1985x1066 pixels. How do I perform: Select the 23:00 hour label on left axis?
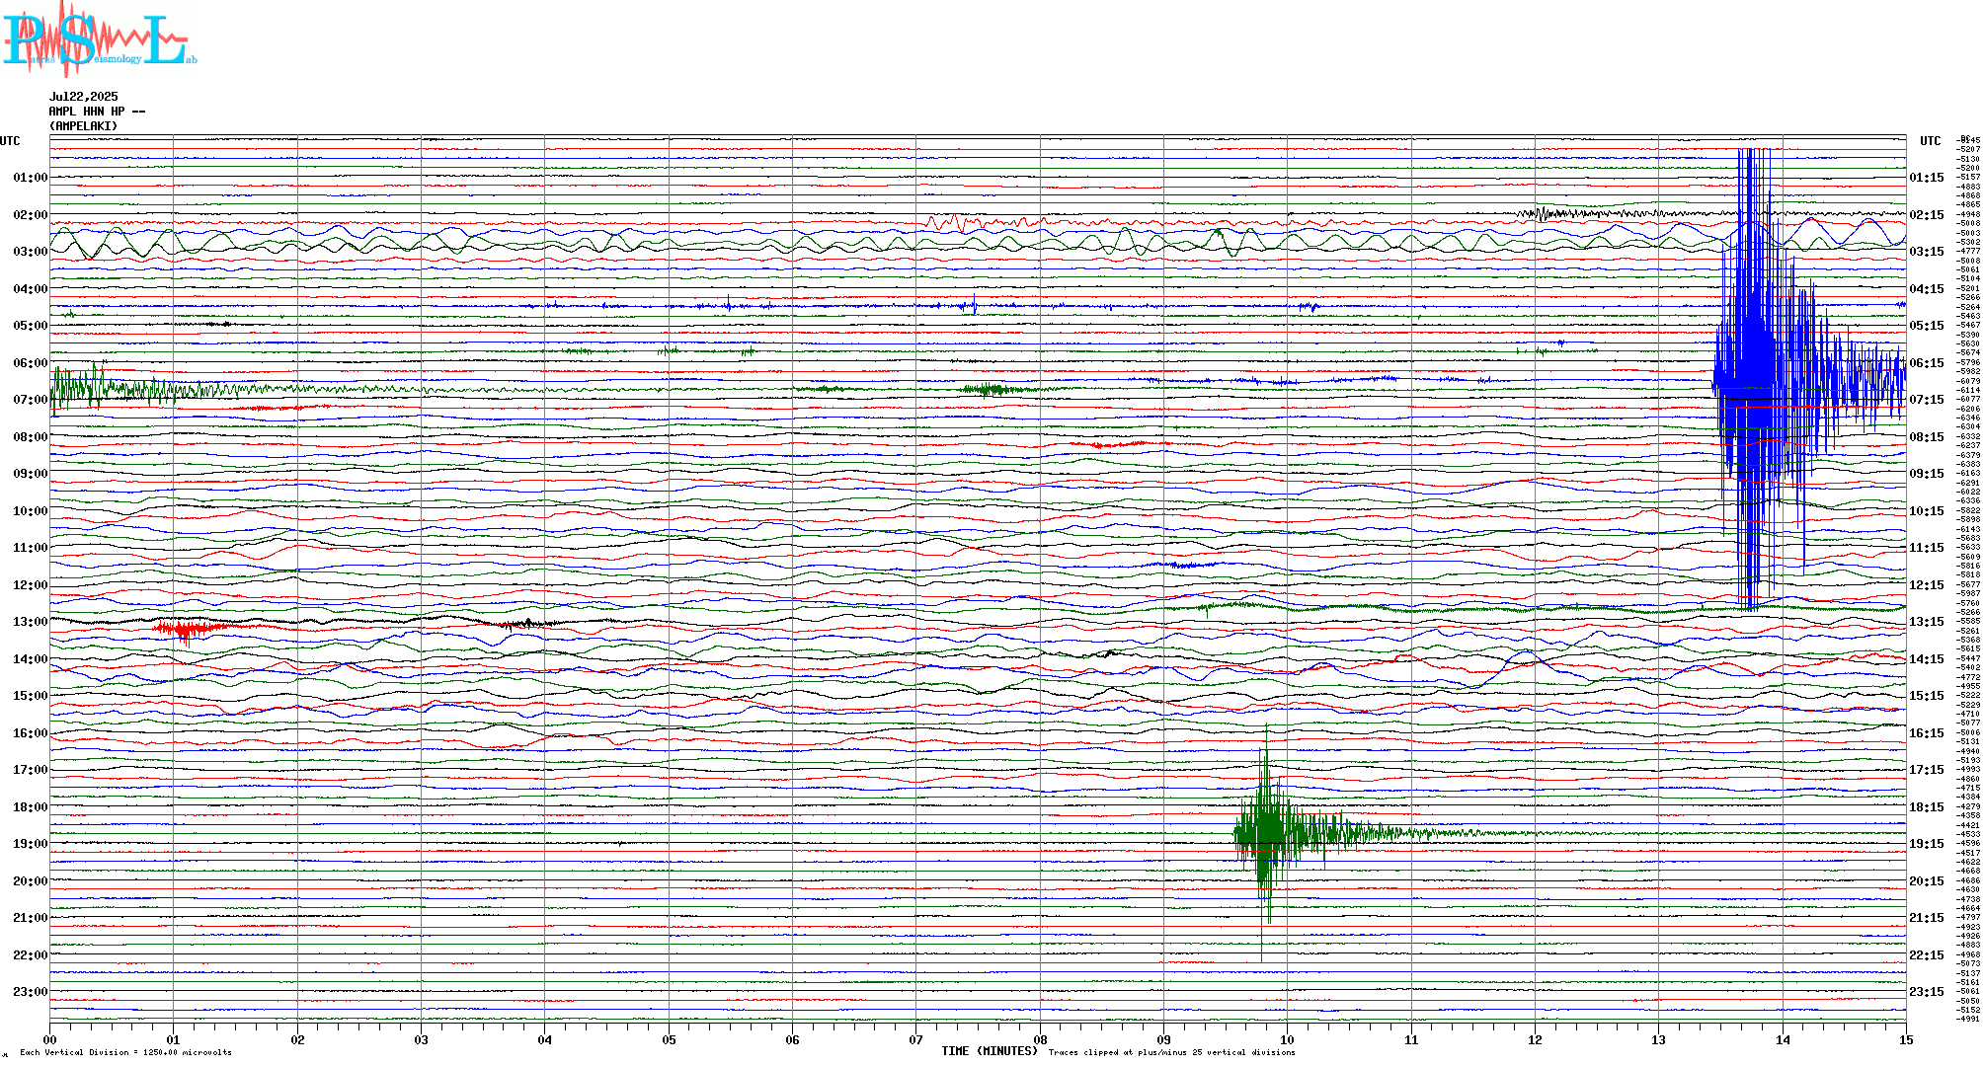[31, 992]
